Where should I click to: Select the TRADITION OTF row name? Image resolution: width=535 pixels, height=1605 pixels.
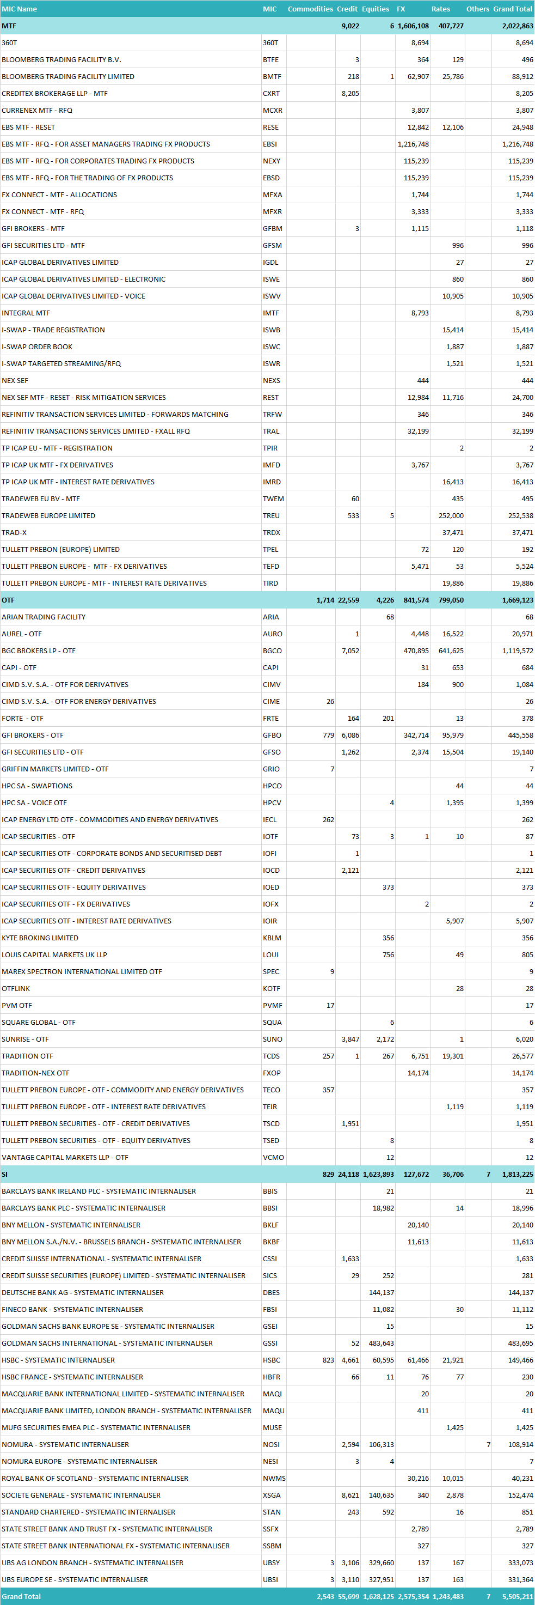pos(27,1056)
